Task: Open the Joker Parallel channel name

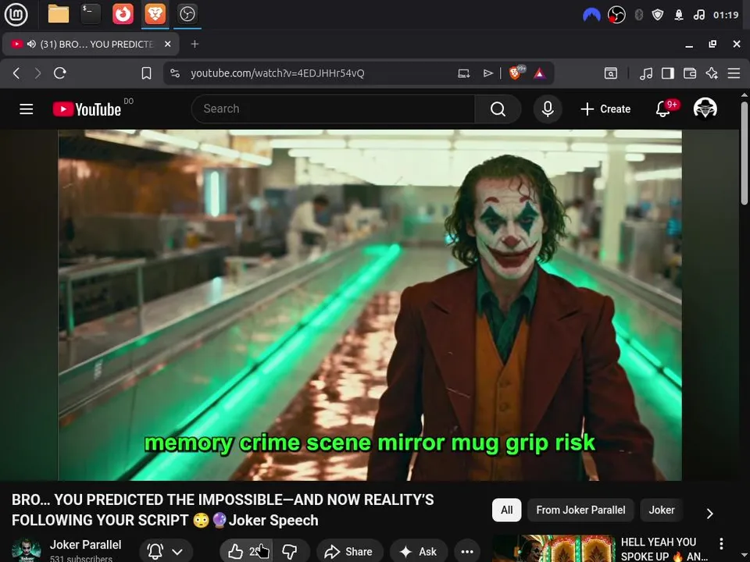Action: coord(86,545)
